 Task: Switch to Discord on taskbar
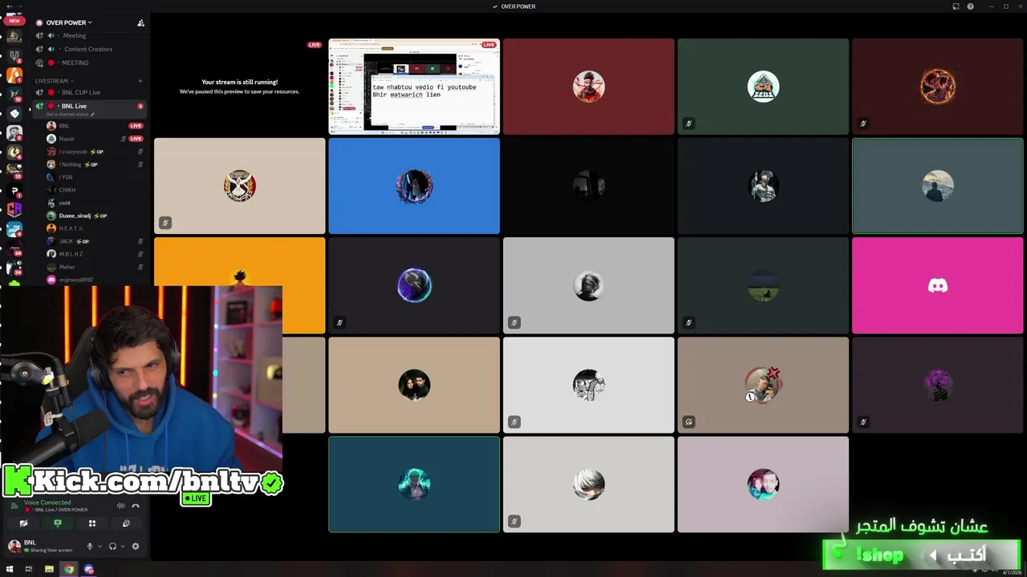(89, 569)
